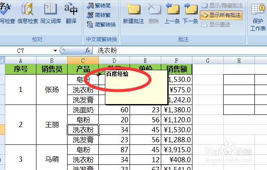
Task: Click the 销售额 header cell
Action: coord(176,69)
